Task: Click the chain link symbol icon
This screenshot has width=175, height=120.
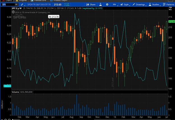Action: tap(22, 4)
